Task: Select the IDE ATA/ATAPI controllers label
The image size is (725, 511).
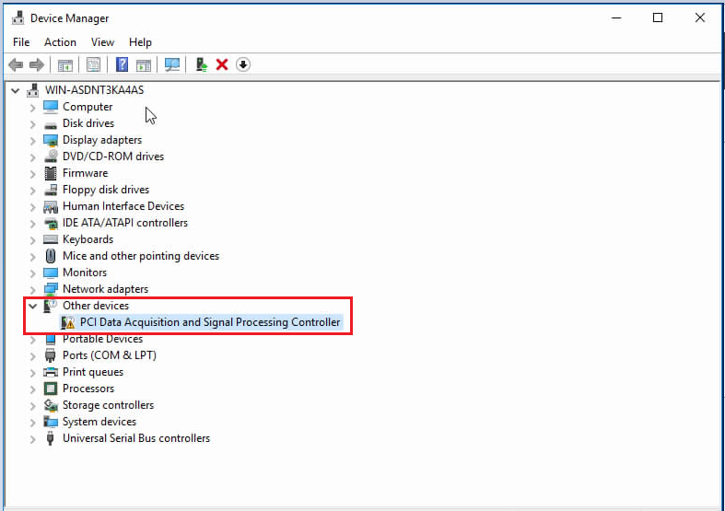Action: point(125,223)
